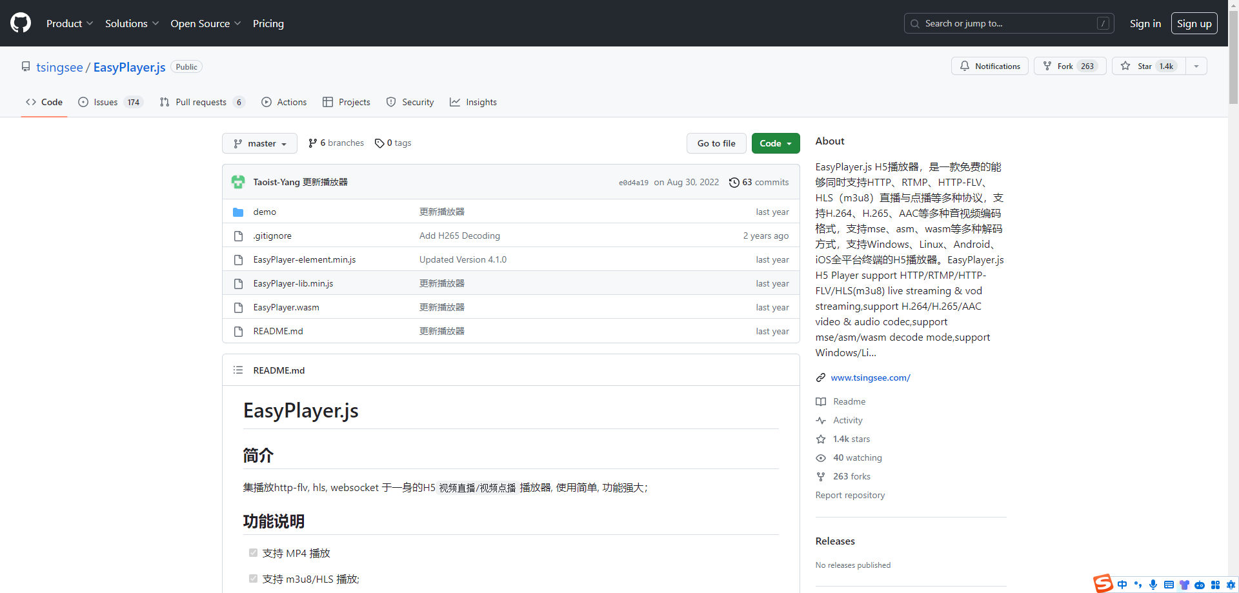Expand the Open Source menu

coord(205,23)
